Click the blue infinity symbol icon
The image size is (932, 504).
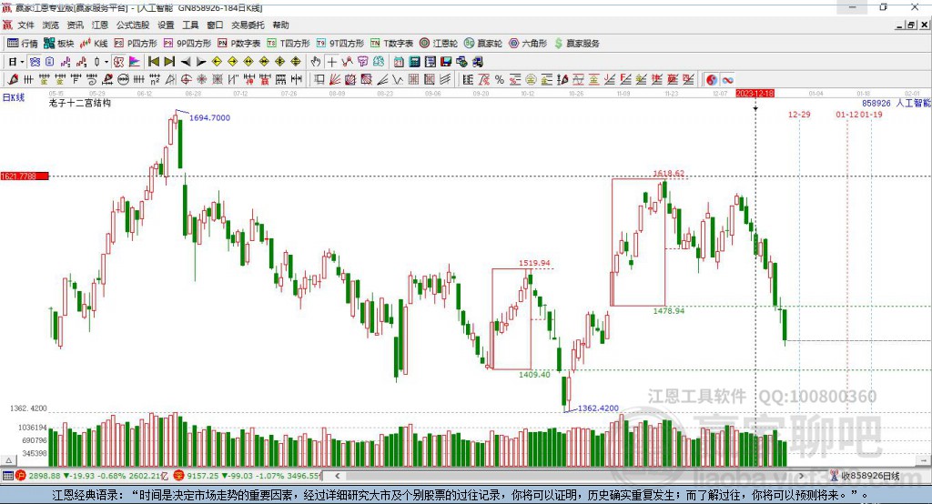727,80
